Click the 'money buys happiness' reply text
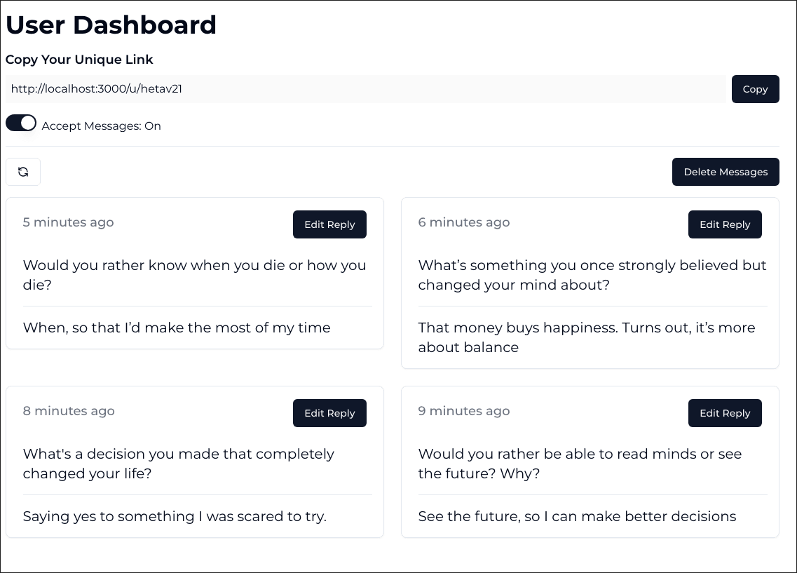Screen dimensions: 797x573 587,337
